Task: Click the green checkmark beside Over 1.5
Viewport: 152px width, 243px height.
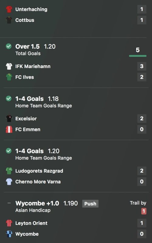Action: 9,46
